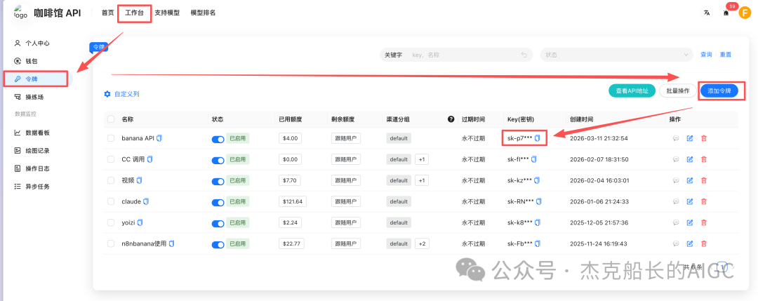
Task: Focus the 关键字 search field
Action: [456, 55]
